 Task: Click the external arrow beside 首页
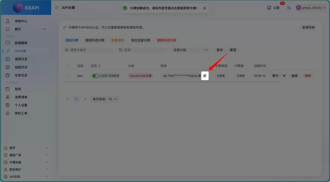tap(46, 148)
